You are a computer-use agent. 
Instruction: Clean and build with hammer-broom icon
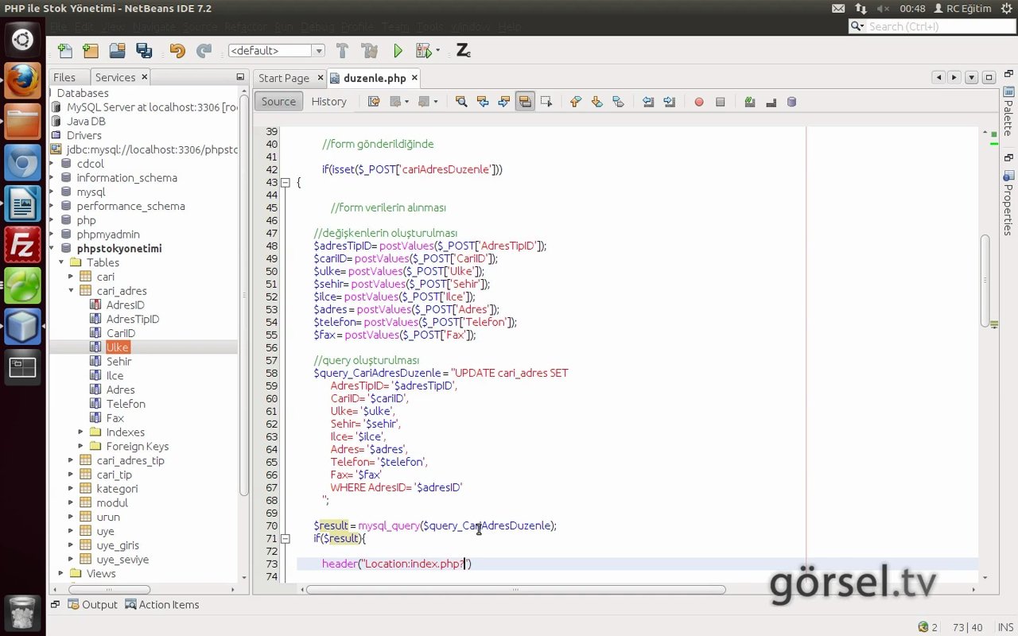click(x=369, y=51)
